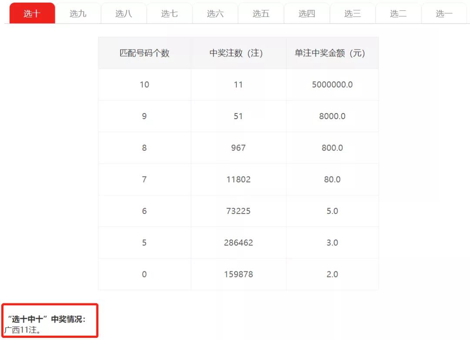Viewport: 470px width, 340px height.
Task: Switch to the 选八 tab
Action: point(124,13)
